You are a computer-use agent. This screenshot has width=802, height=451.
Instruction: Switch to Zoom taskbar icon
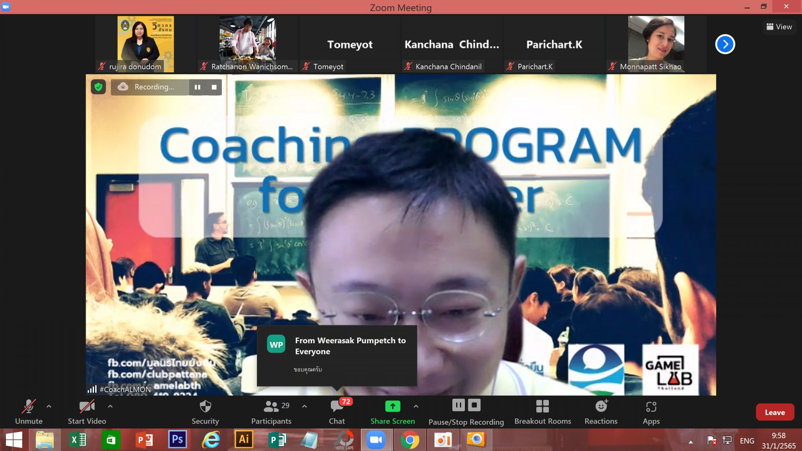(376, 440)
